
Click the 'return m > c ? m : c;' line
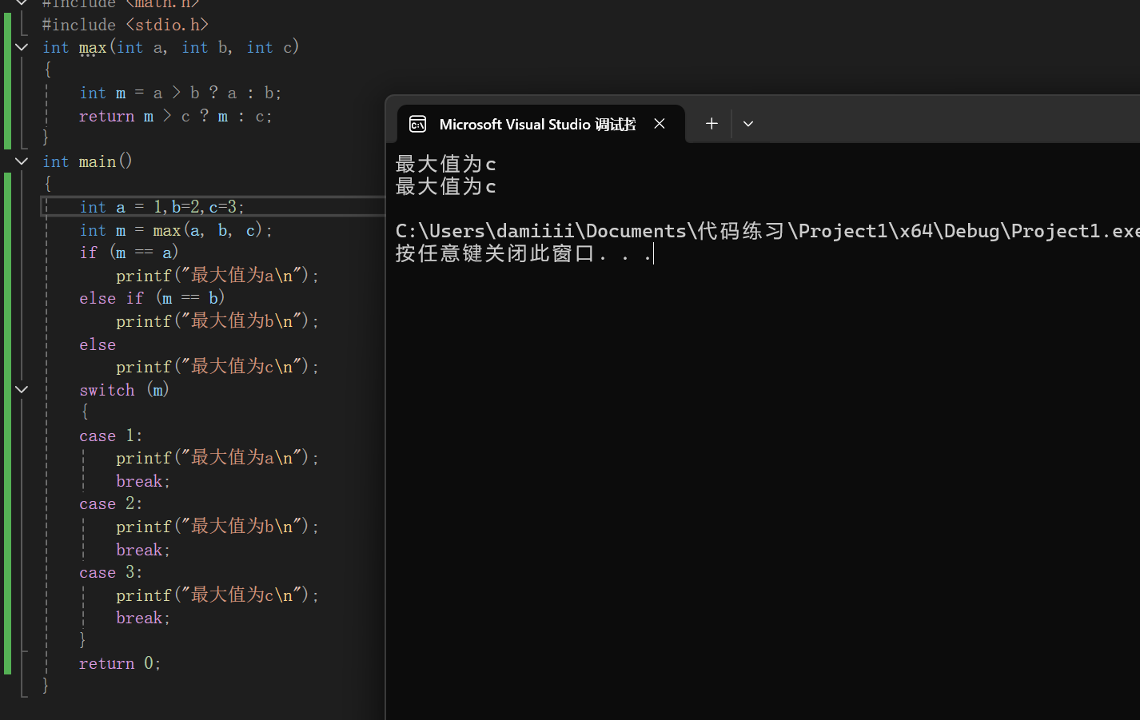175,116
